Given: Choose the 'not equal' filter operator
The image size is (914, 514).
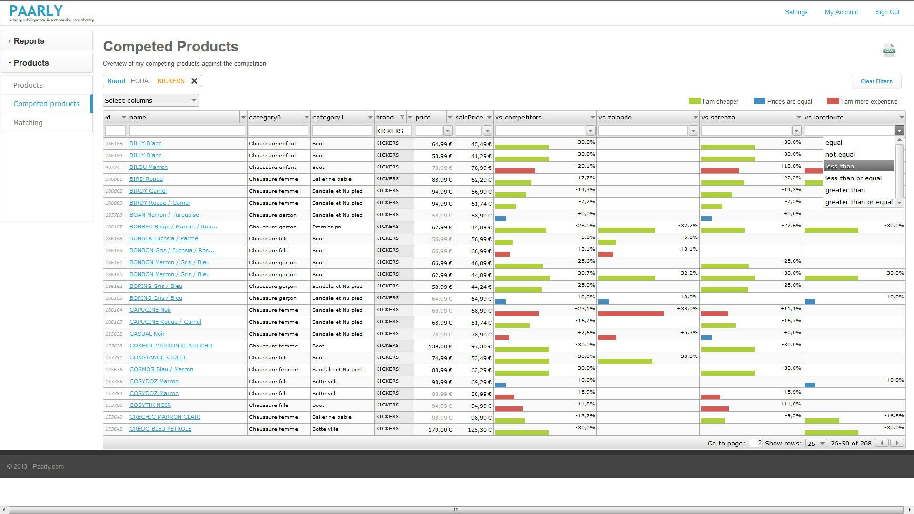Looking at the screenshot, I should [859, 154].
